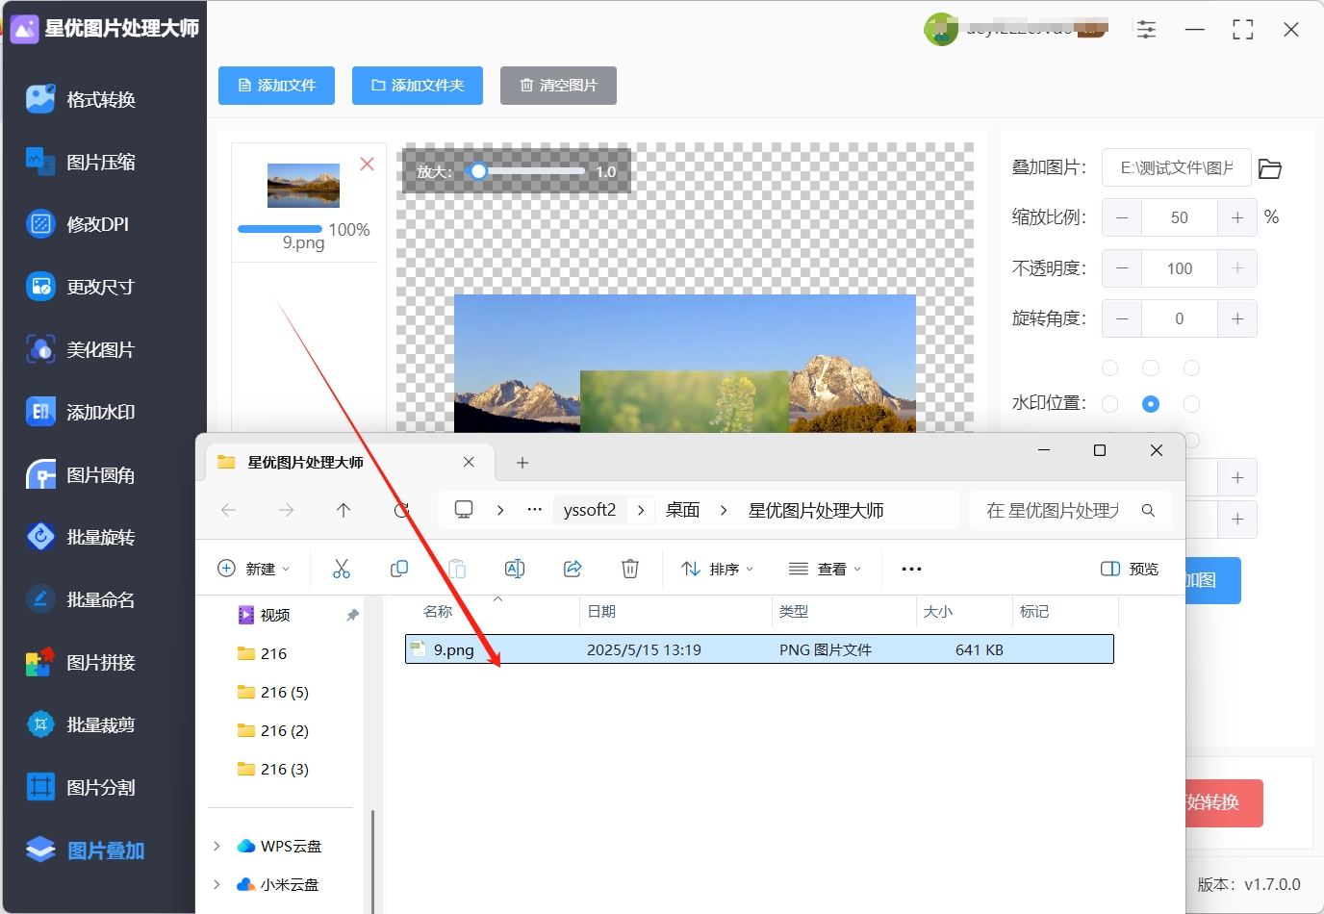1324x914 pixels.
Task: Expand chevron after the PC breadcrumb icon
Action: click(x=500, y=510)
